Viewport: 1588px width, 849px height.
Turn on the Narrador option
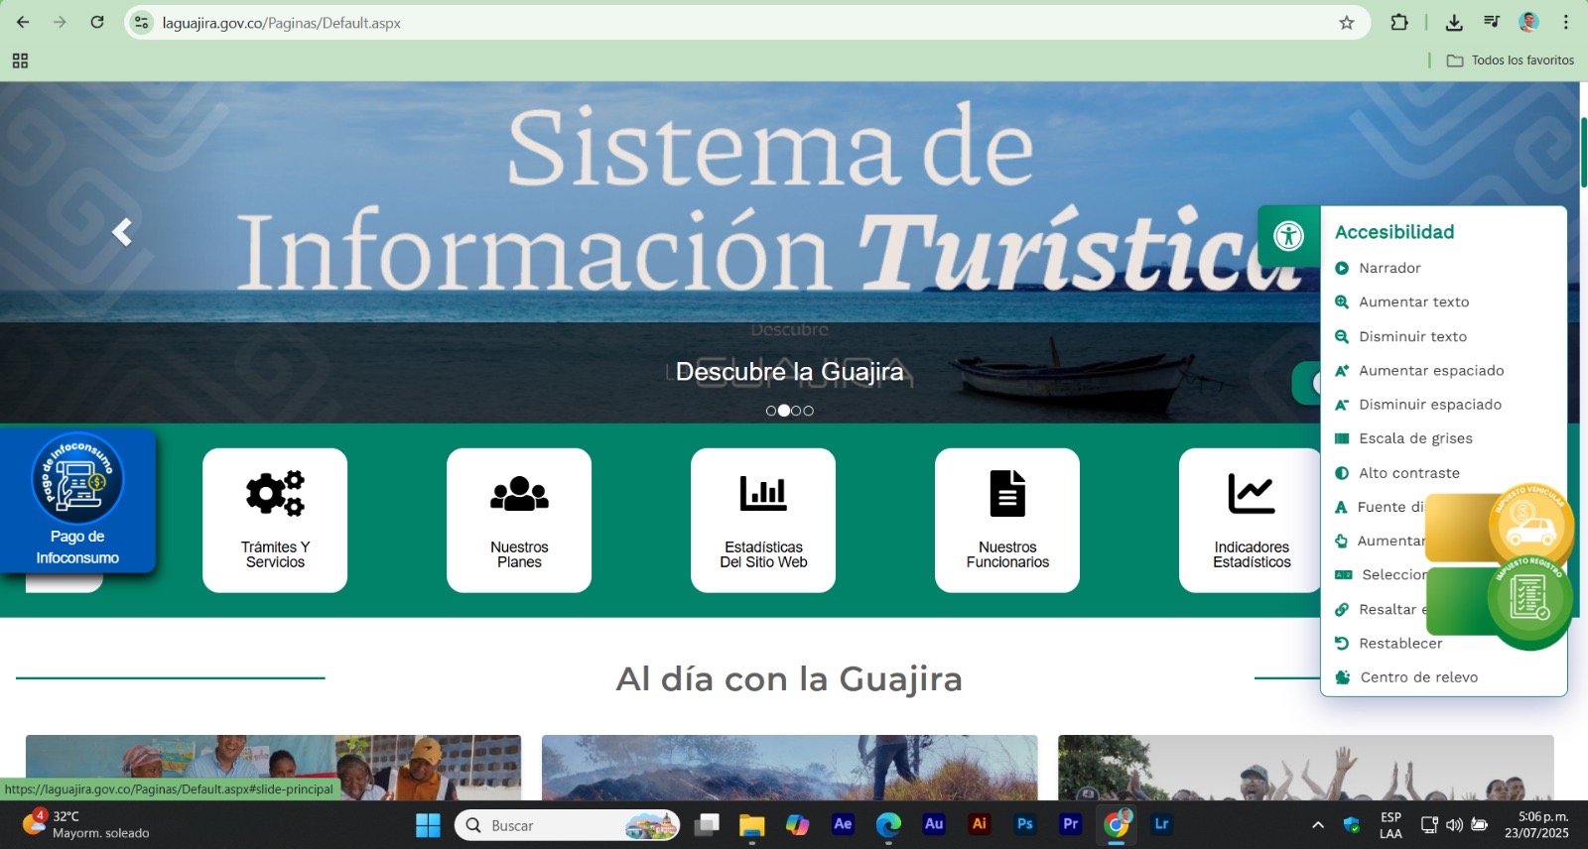[1389, 268]
